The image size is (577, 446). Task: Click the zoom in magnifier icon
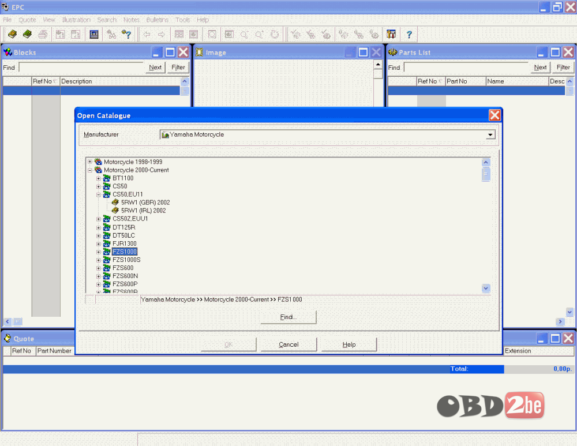260,34
